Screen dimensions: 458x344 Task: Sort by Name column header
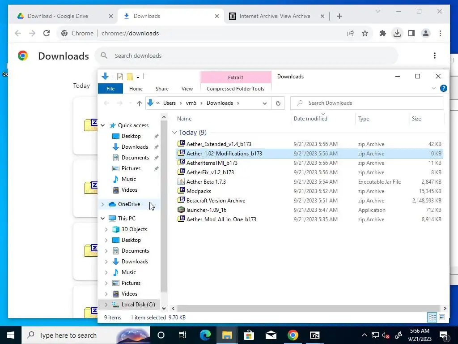pyautogui.click(x=184, y=118)
